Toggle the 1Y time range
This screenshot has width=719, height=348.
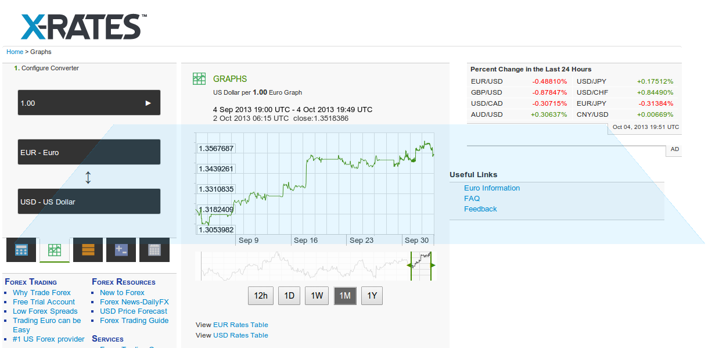(372, 296)
